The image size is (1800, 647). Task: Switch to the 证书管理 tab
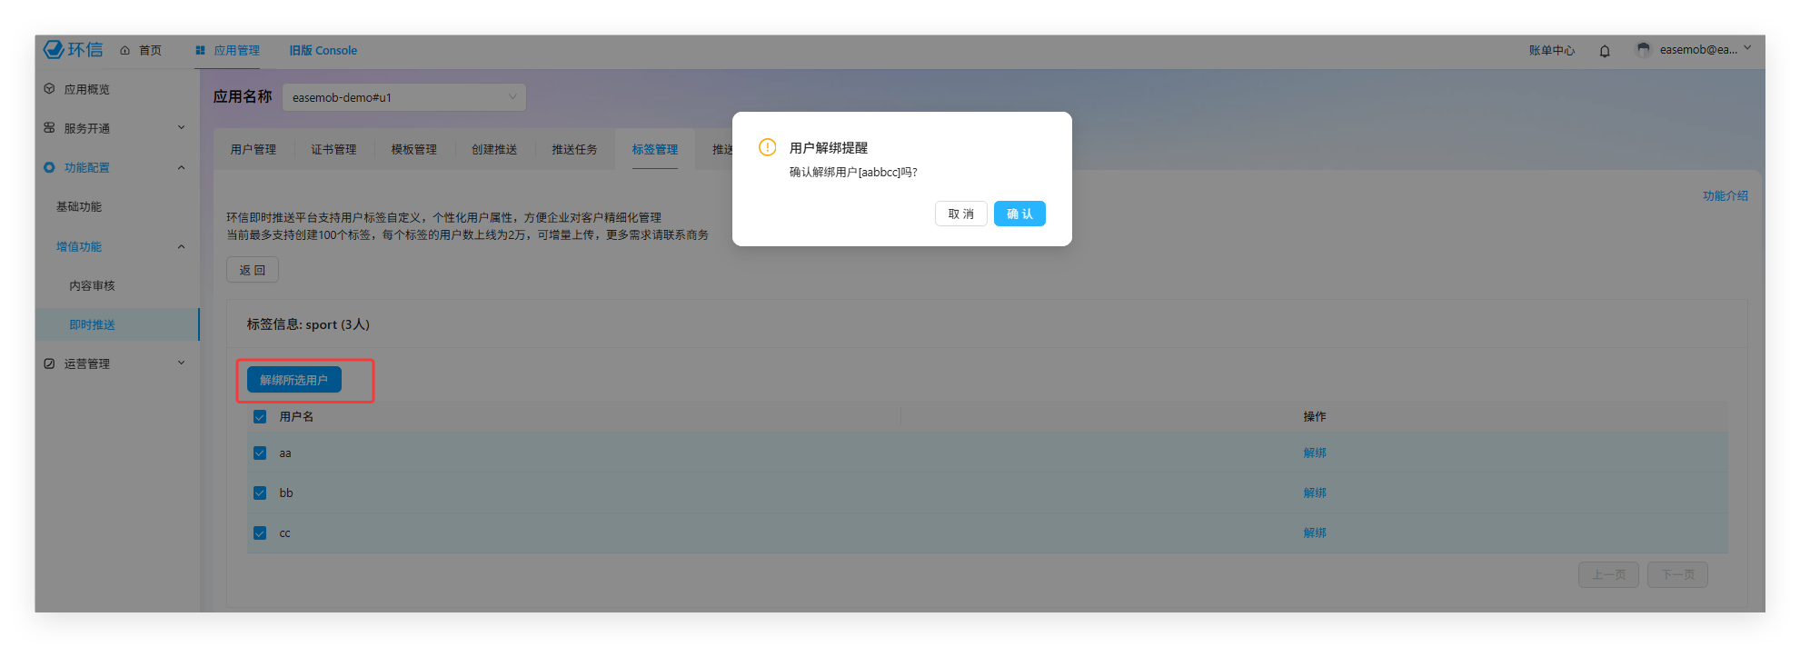click(x=333, y=149)
